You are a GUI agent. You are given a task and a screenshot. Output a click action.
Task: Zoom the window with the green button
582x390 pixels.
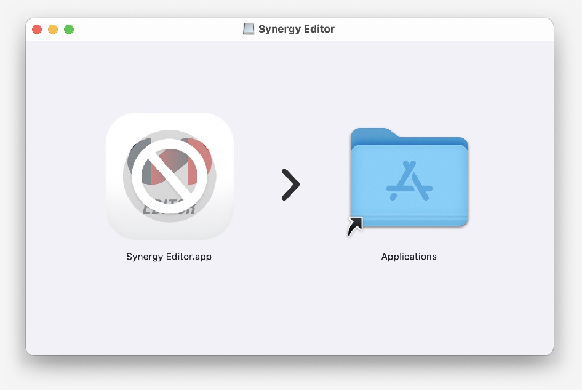pos(69,30)
